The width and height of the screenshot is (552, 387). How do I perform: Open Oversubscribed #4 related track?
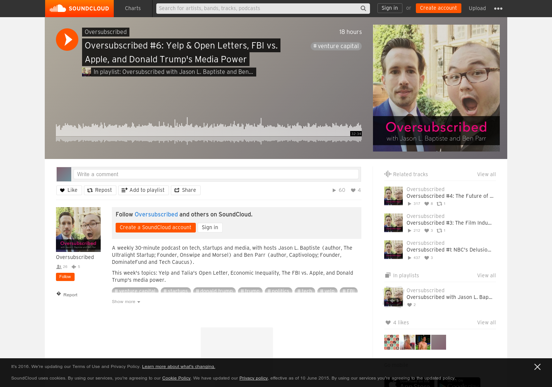click(450, 196)
